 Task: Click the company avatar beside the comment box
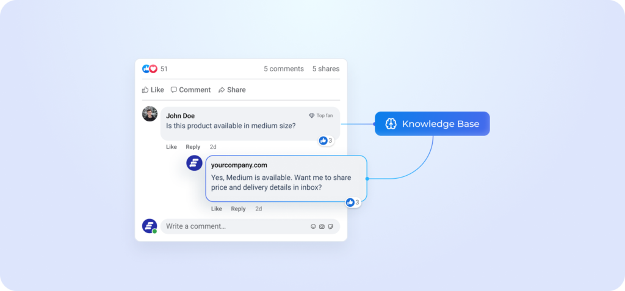(x=150, y=226)
